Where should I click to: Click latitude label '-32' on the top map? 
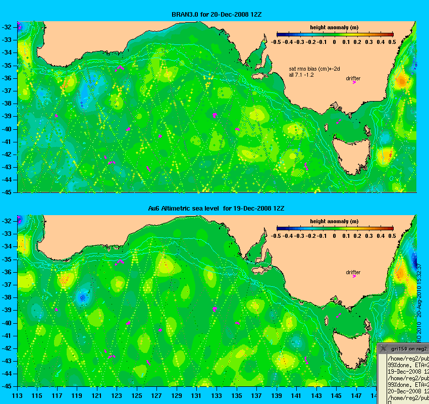[x=7, y=27]
